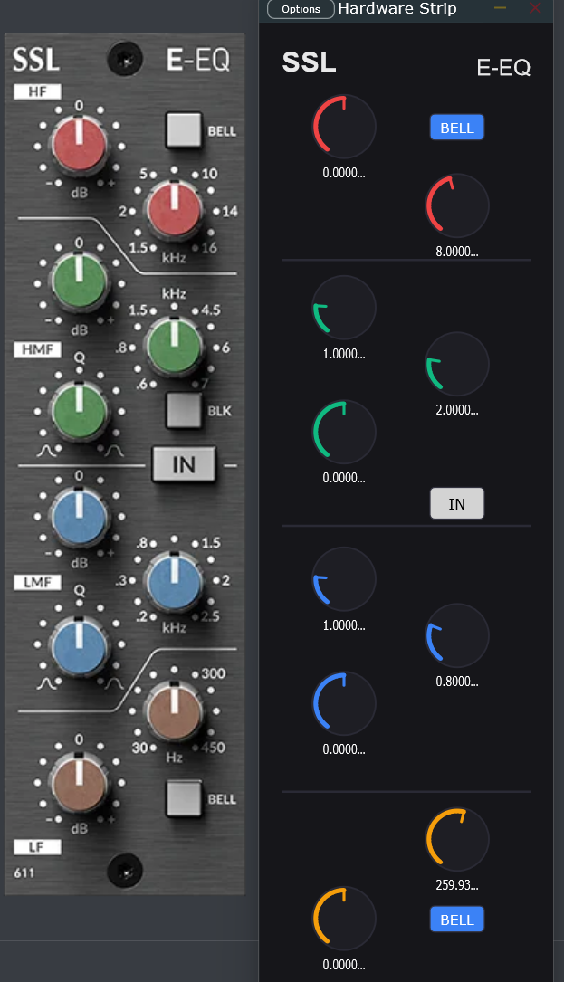Click the blue LMF frequency dial reading 0.8000

457,635
